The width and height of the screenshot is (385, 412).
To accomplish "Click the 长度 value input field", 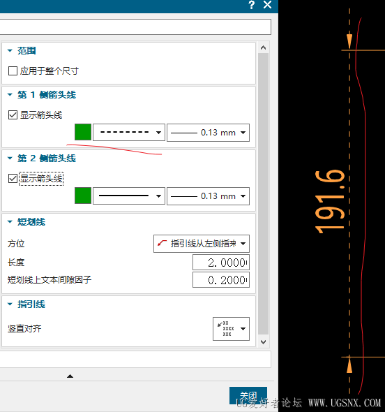I will click(x=221, y=263).
